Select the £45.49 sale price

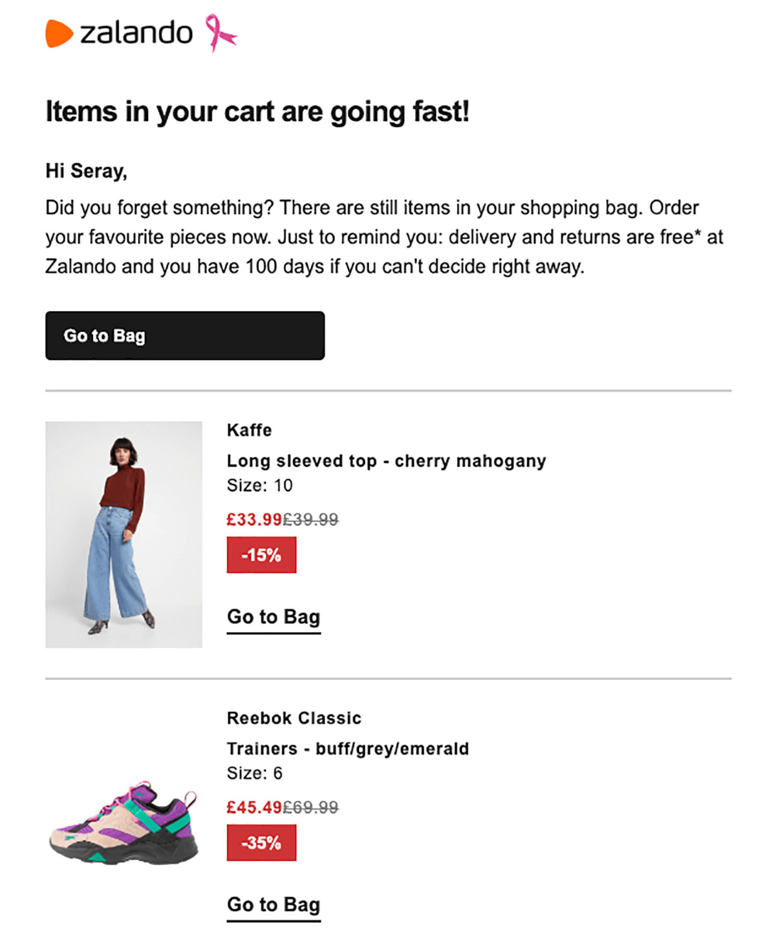[x=253, y=807]
